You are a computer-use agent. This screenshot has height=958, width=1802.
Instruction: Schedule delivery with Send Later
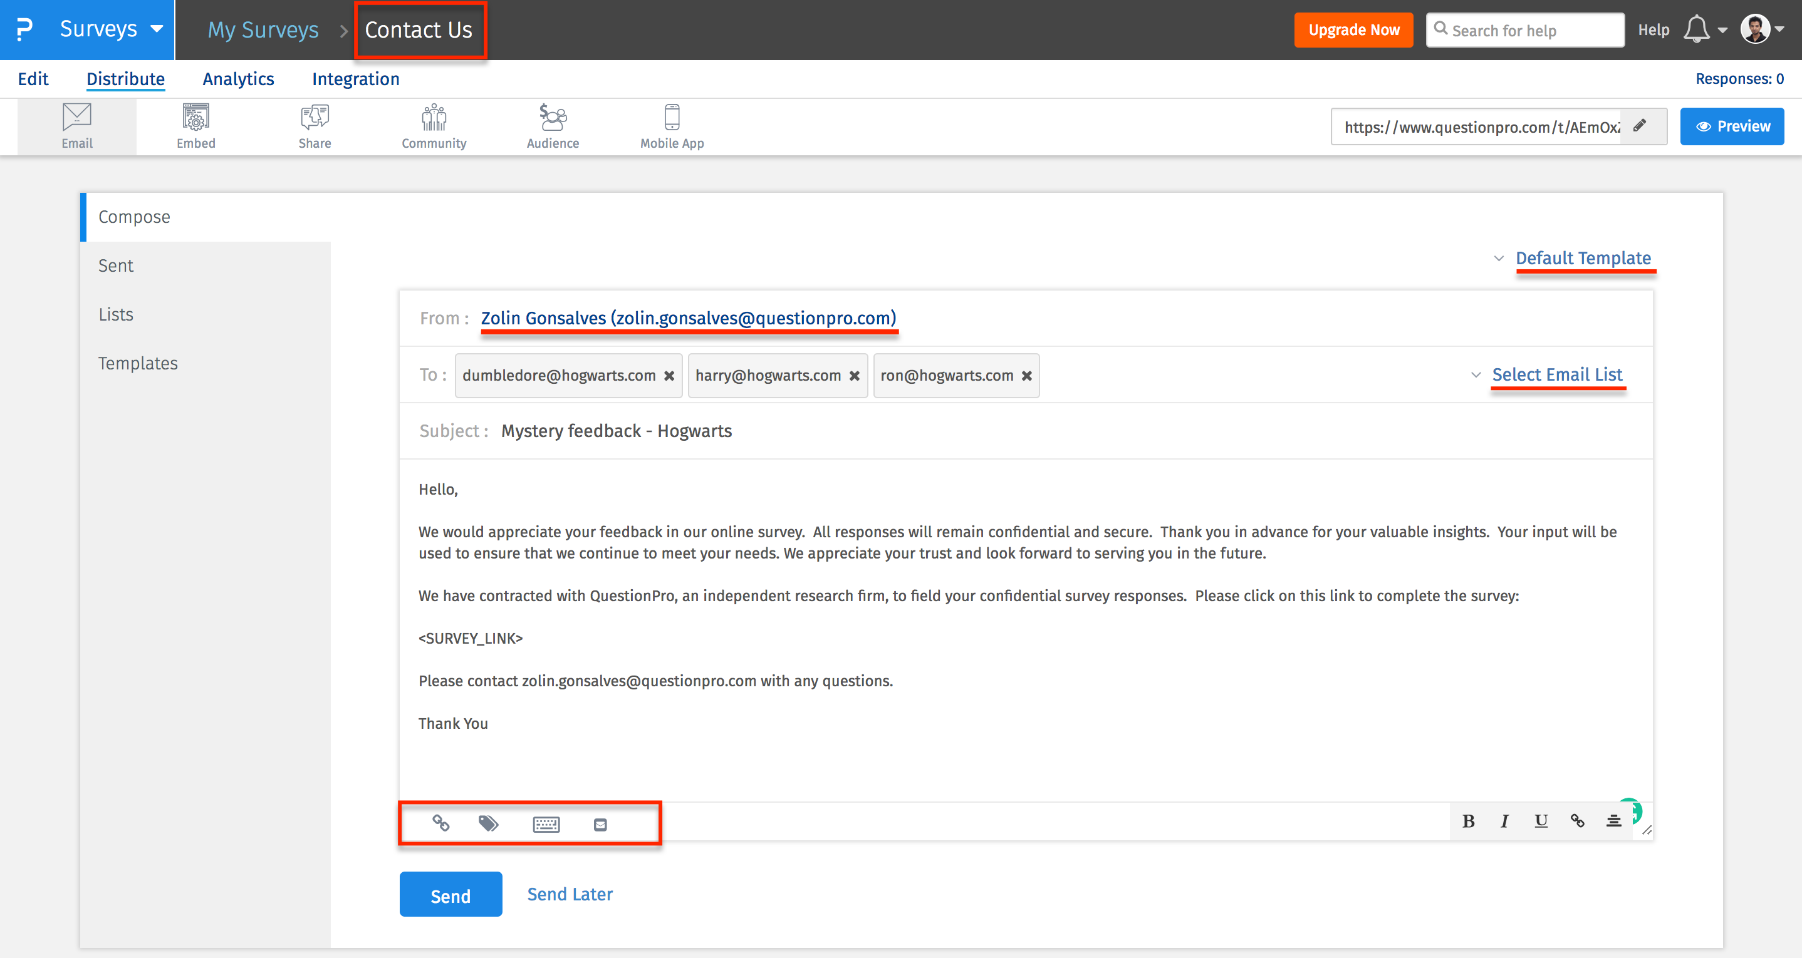[570, 894]
